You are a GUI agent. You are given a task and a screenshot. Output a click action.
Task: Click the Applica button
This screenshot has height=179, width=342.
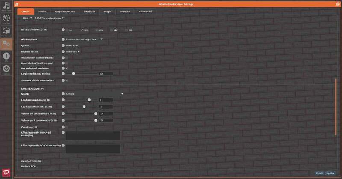330,173
